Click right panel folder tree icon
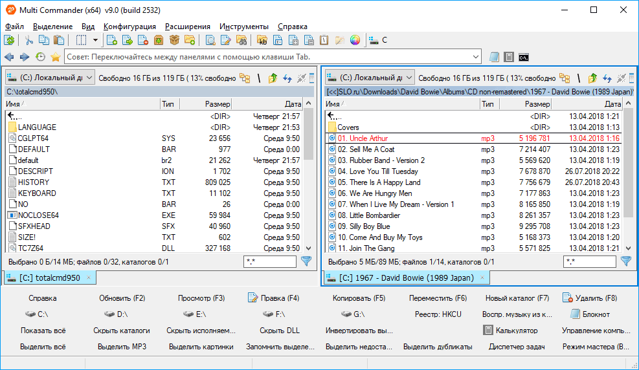Screen dimensions: 639x370 565,78
